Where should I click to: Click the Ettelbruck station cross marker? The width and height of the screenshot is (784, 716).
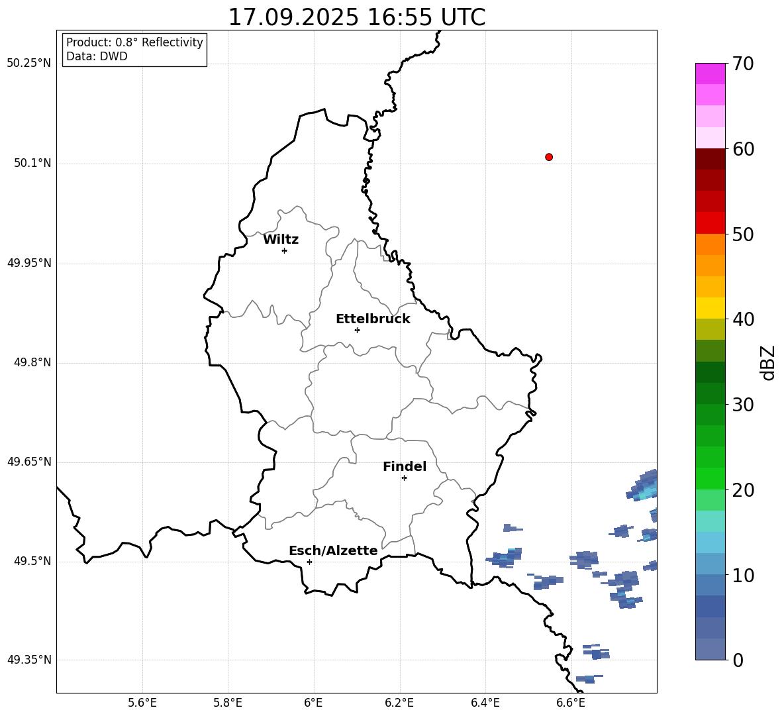[357, 330]
